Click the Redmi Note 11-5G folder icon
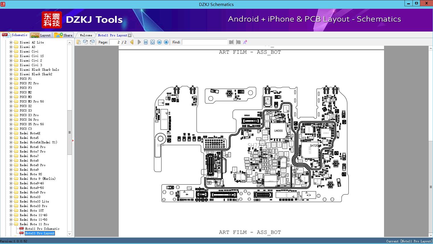Screen dimensions: 433x244 pos(16,220)
